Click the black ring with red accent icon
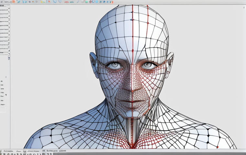 click(x=90, y=2)
